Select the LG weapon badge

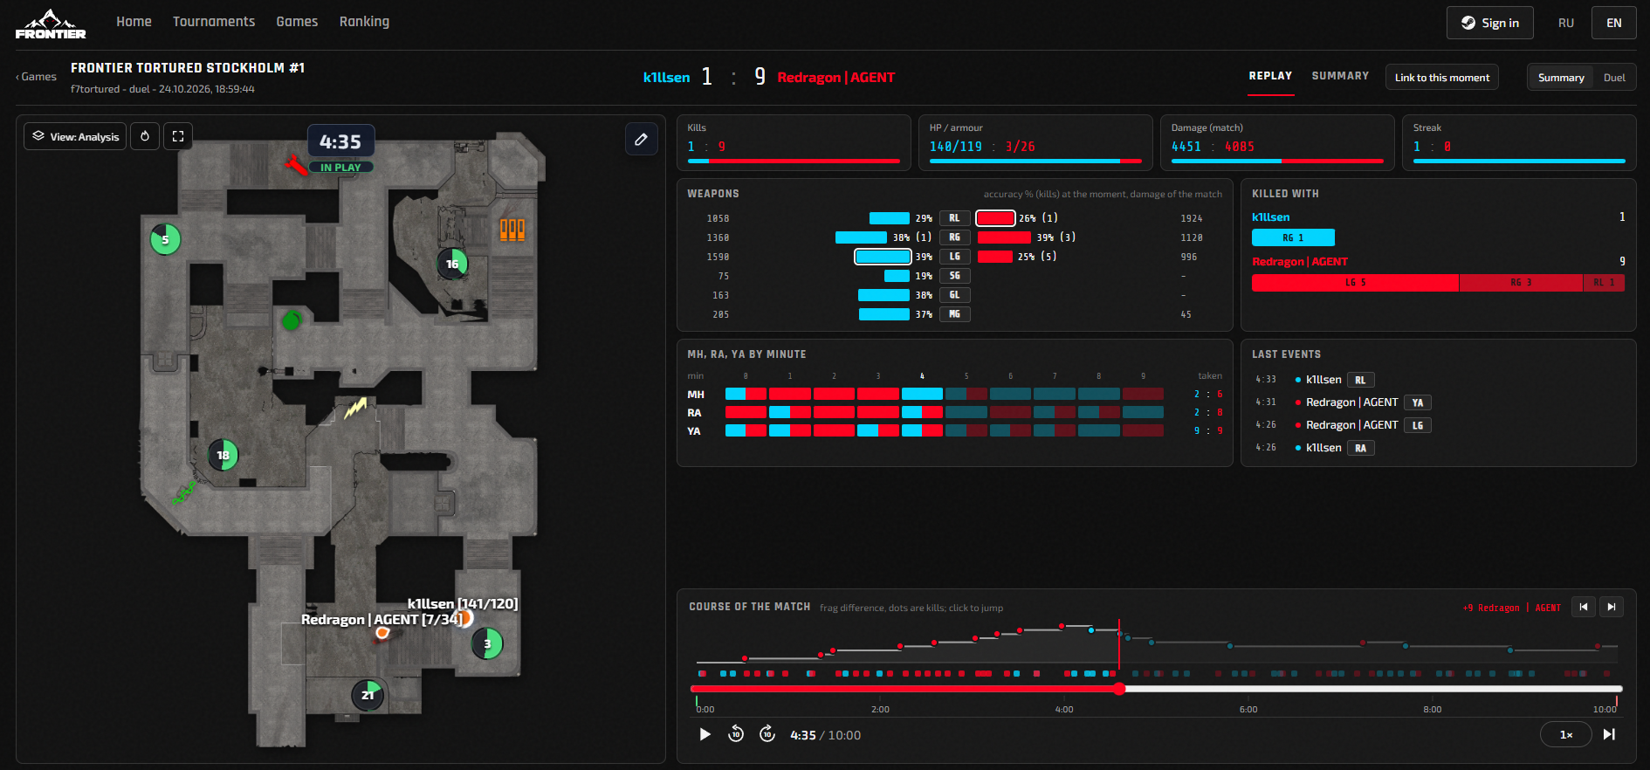(x=955, y=257)
